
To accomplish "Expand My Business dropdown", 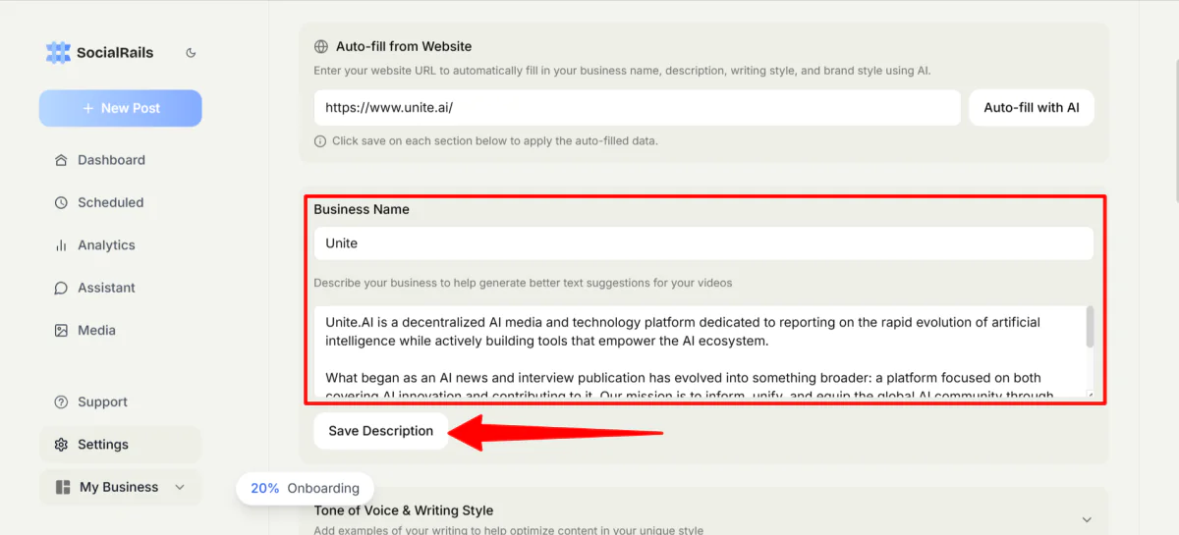I will (x=120, y=487).
